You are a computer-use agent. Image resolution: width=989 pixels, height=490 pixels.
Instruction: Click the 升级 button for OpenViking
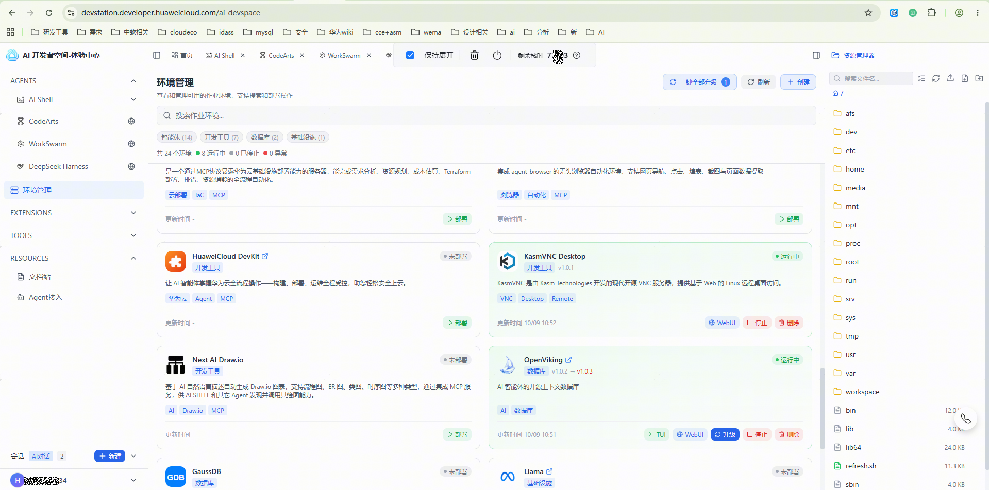725,434
